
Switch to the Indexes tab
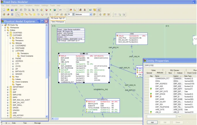click(x=180, y=73)
